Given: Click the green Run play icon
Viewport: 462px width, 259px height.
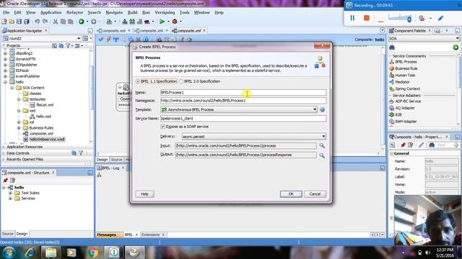Looking at the screenshot, I should (x=162, y=22).
